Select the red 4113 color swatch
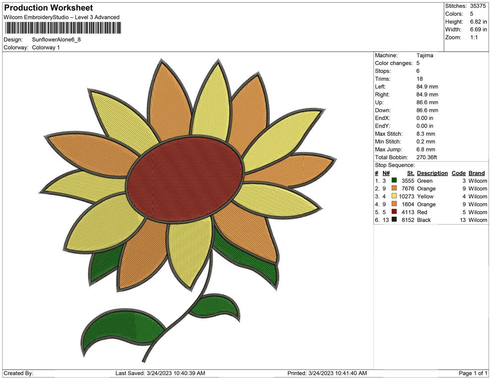The height and width of the screenshot is (378, 491). point(393,212)
